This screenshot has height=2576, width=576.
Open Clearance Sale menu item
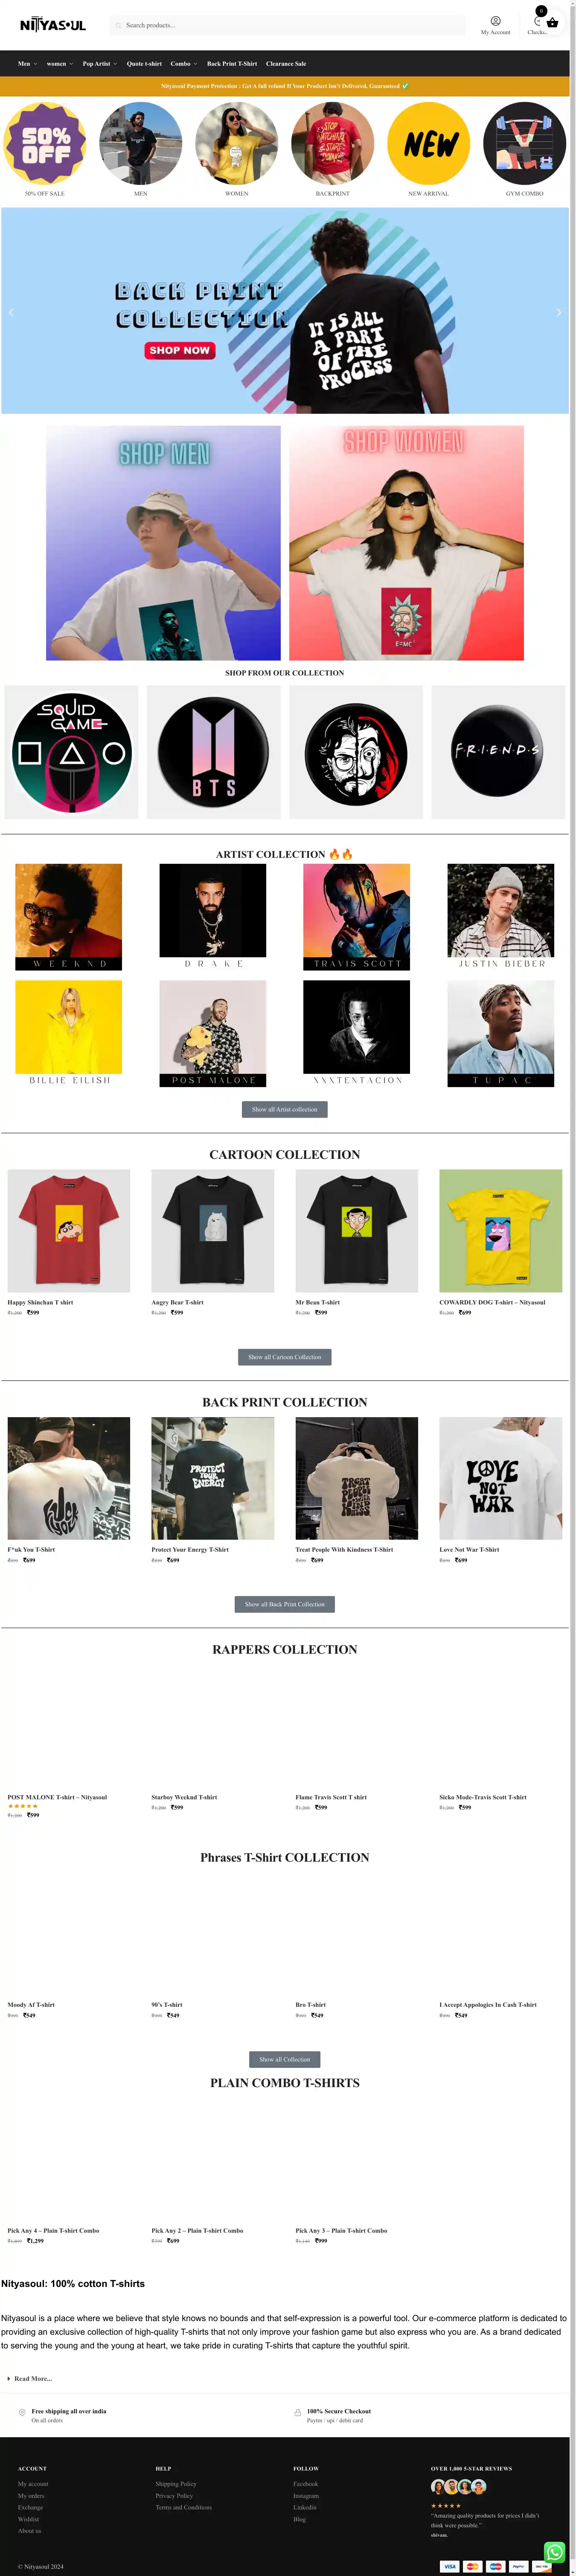[286, 64]
